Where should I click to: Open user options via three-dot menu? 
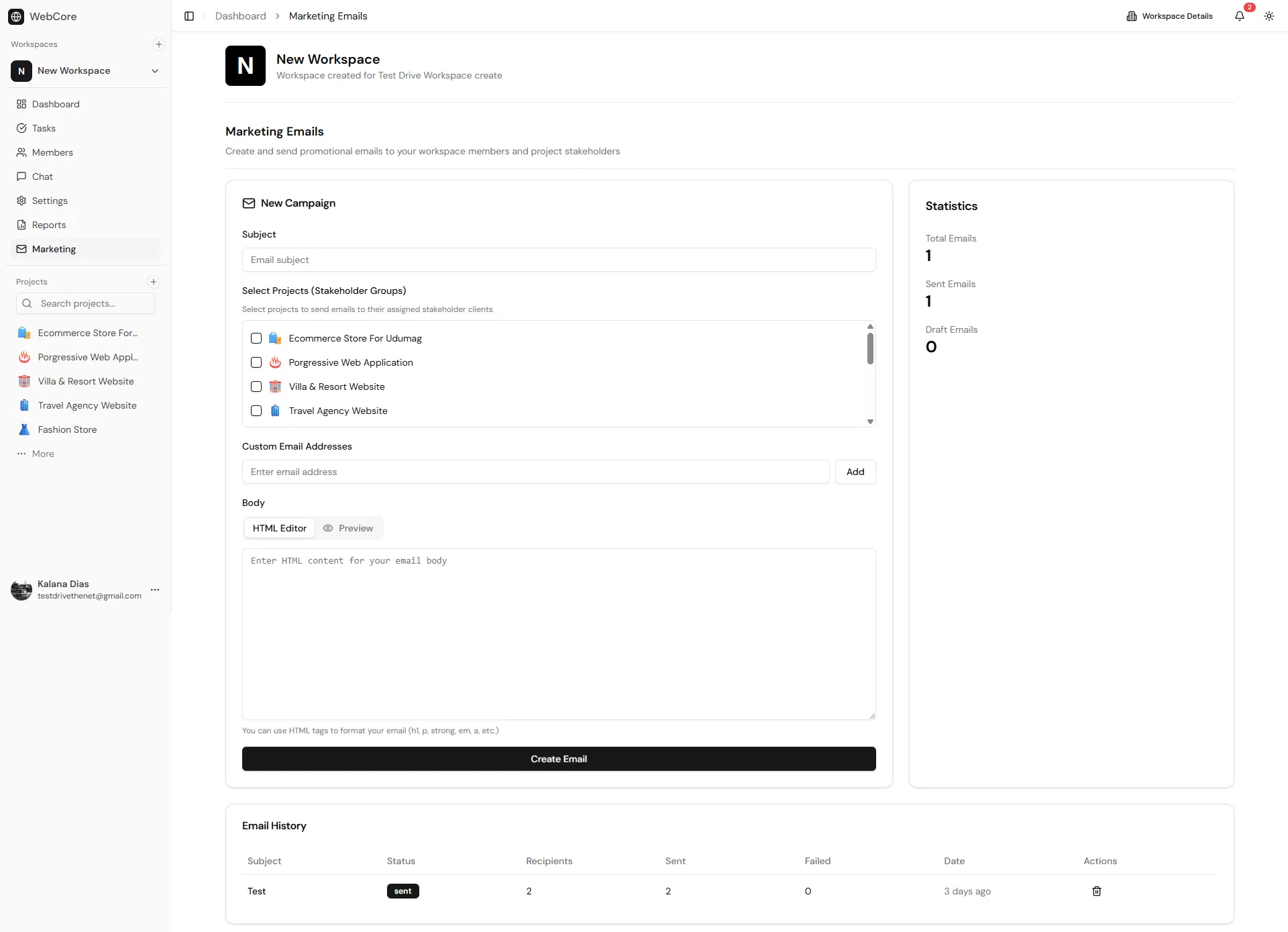(155, 590)
